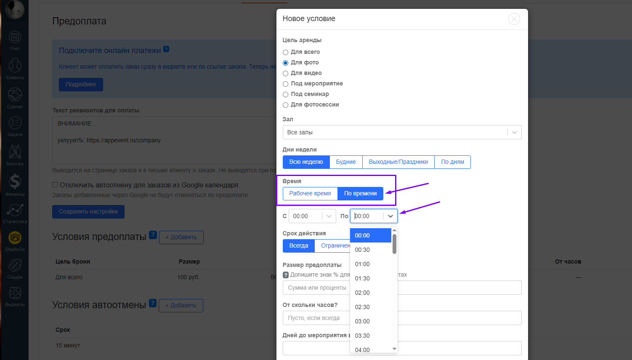632x360 pixels.
Task: Open StudioGo camera icon
Action: 15,238
